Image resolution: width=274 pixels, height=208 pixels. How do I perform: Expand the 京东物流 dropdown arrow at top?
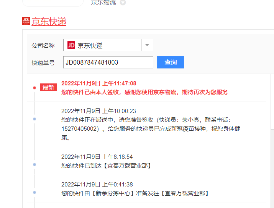123,2
